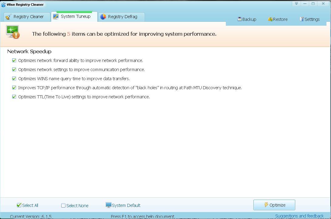Click the System Default label
The image size is (331, 219).
tap(126, 205)
